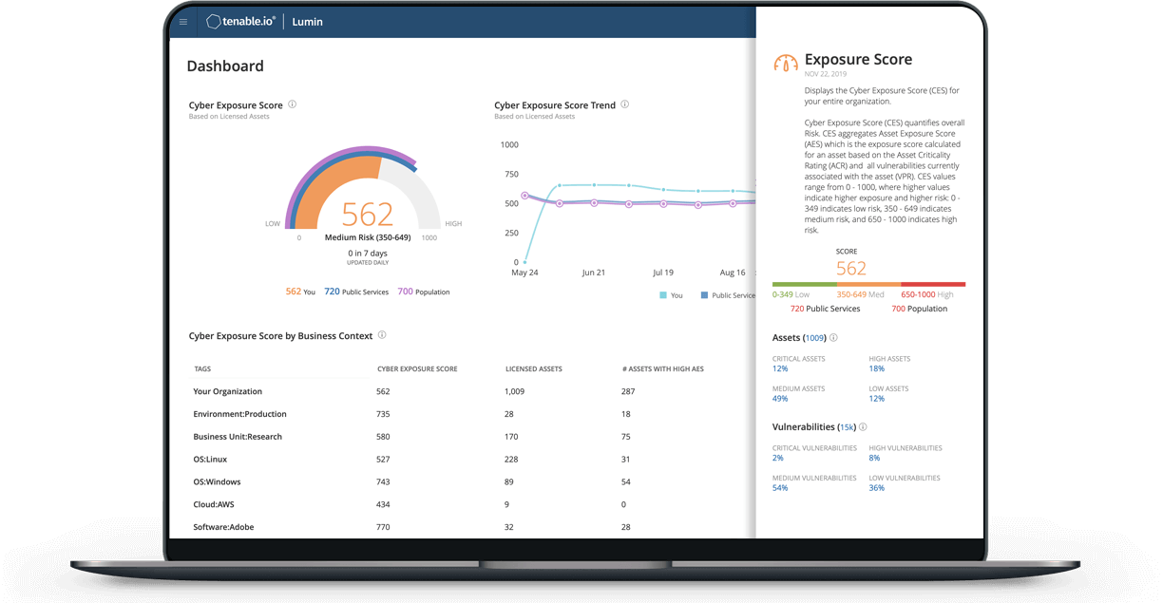1163x603 pixels.
Task: Open the hamburger navigation menu
Action: tap(183, 22)
